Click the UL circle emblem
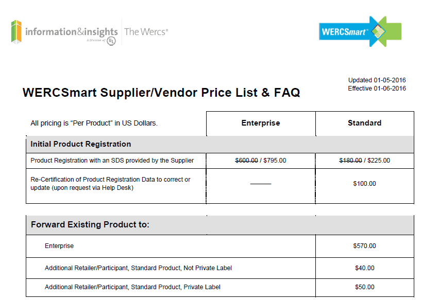Image resolution: width=422 pixels, height=300 pixels. point(111,41)
